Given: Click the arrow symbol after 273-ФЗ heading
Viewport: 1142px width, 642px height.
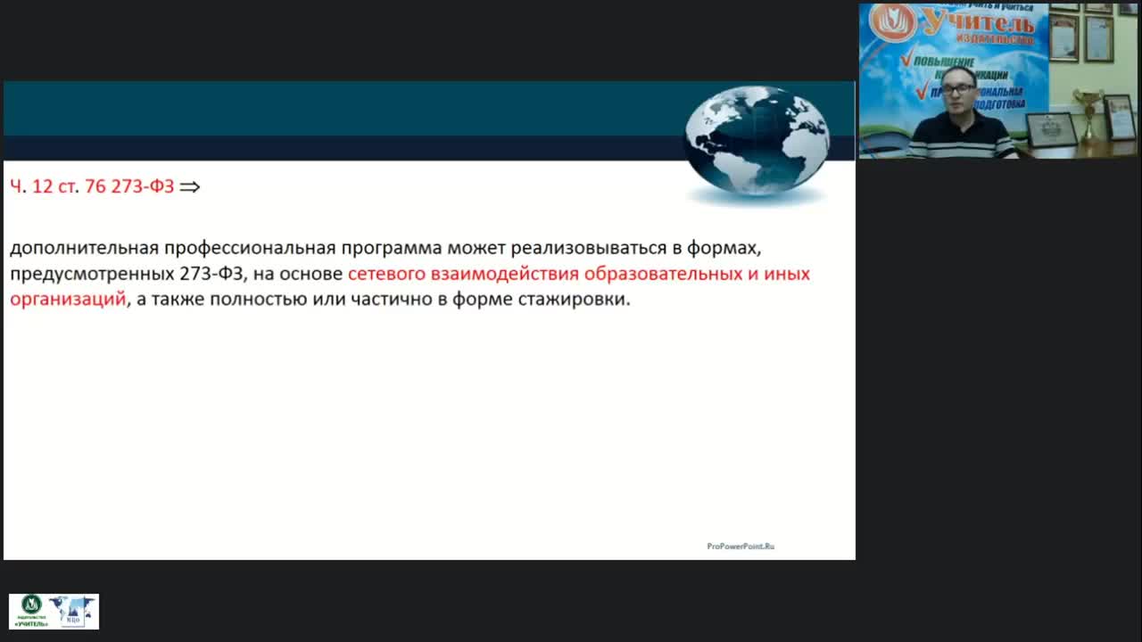Looking at the screenshot, I should pos(189,186).
